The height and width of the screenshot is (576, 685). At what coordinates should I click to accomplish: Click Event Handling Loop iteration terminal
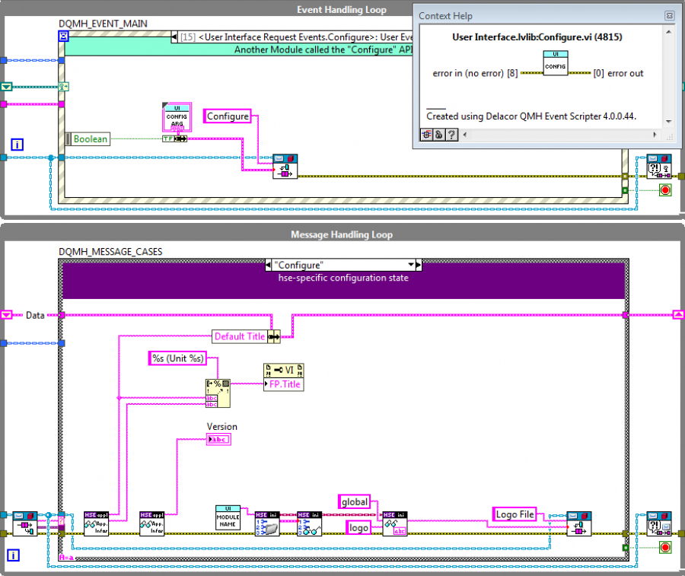tap(17, 145)
